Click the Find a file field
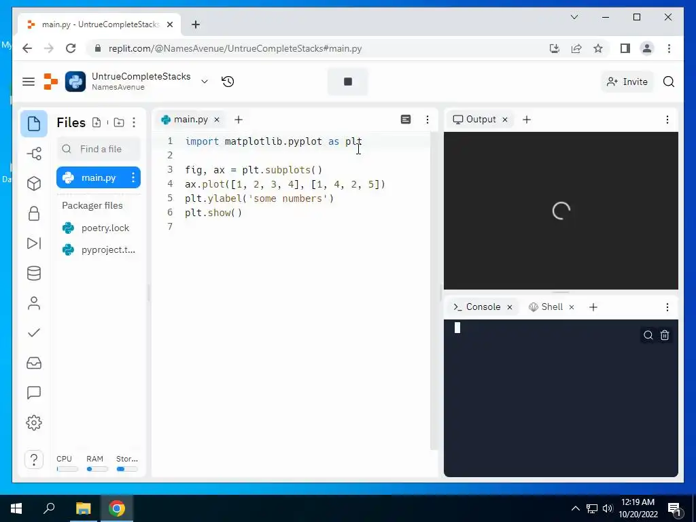This screenshot has height=522, width=696. tap(99, 149)
